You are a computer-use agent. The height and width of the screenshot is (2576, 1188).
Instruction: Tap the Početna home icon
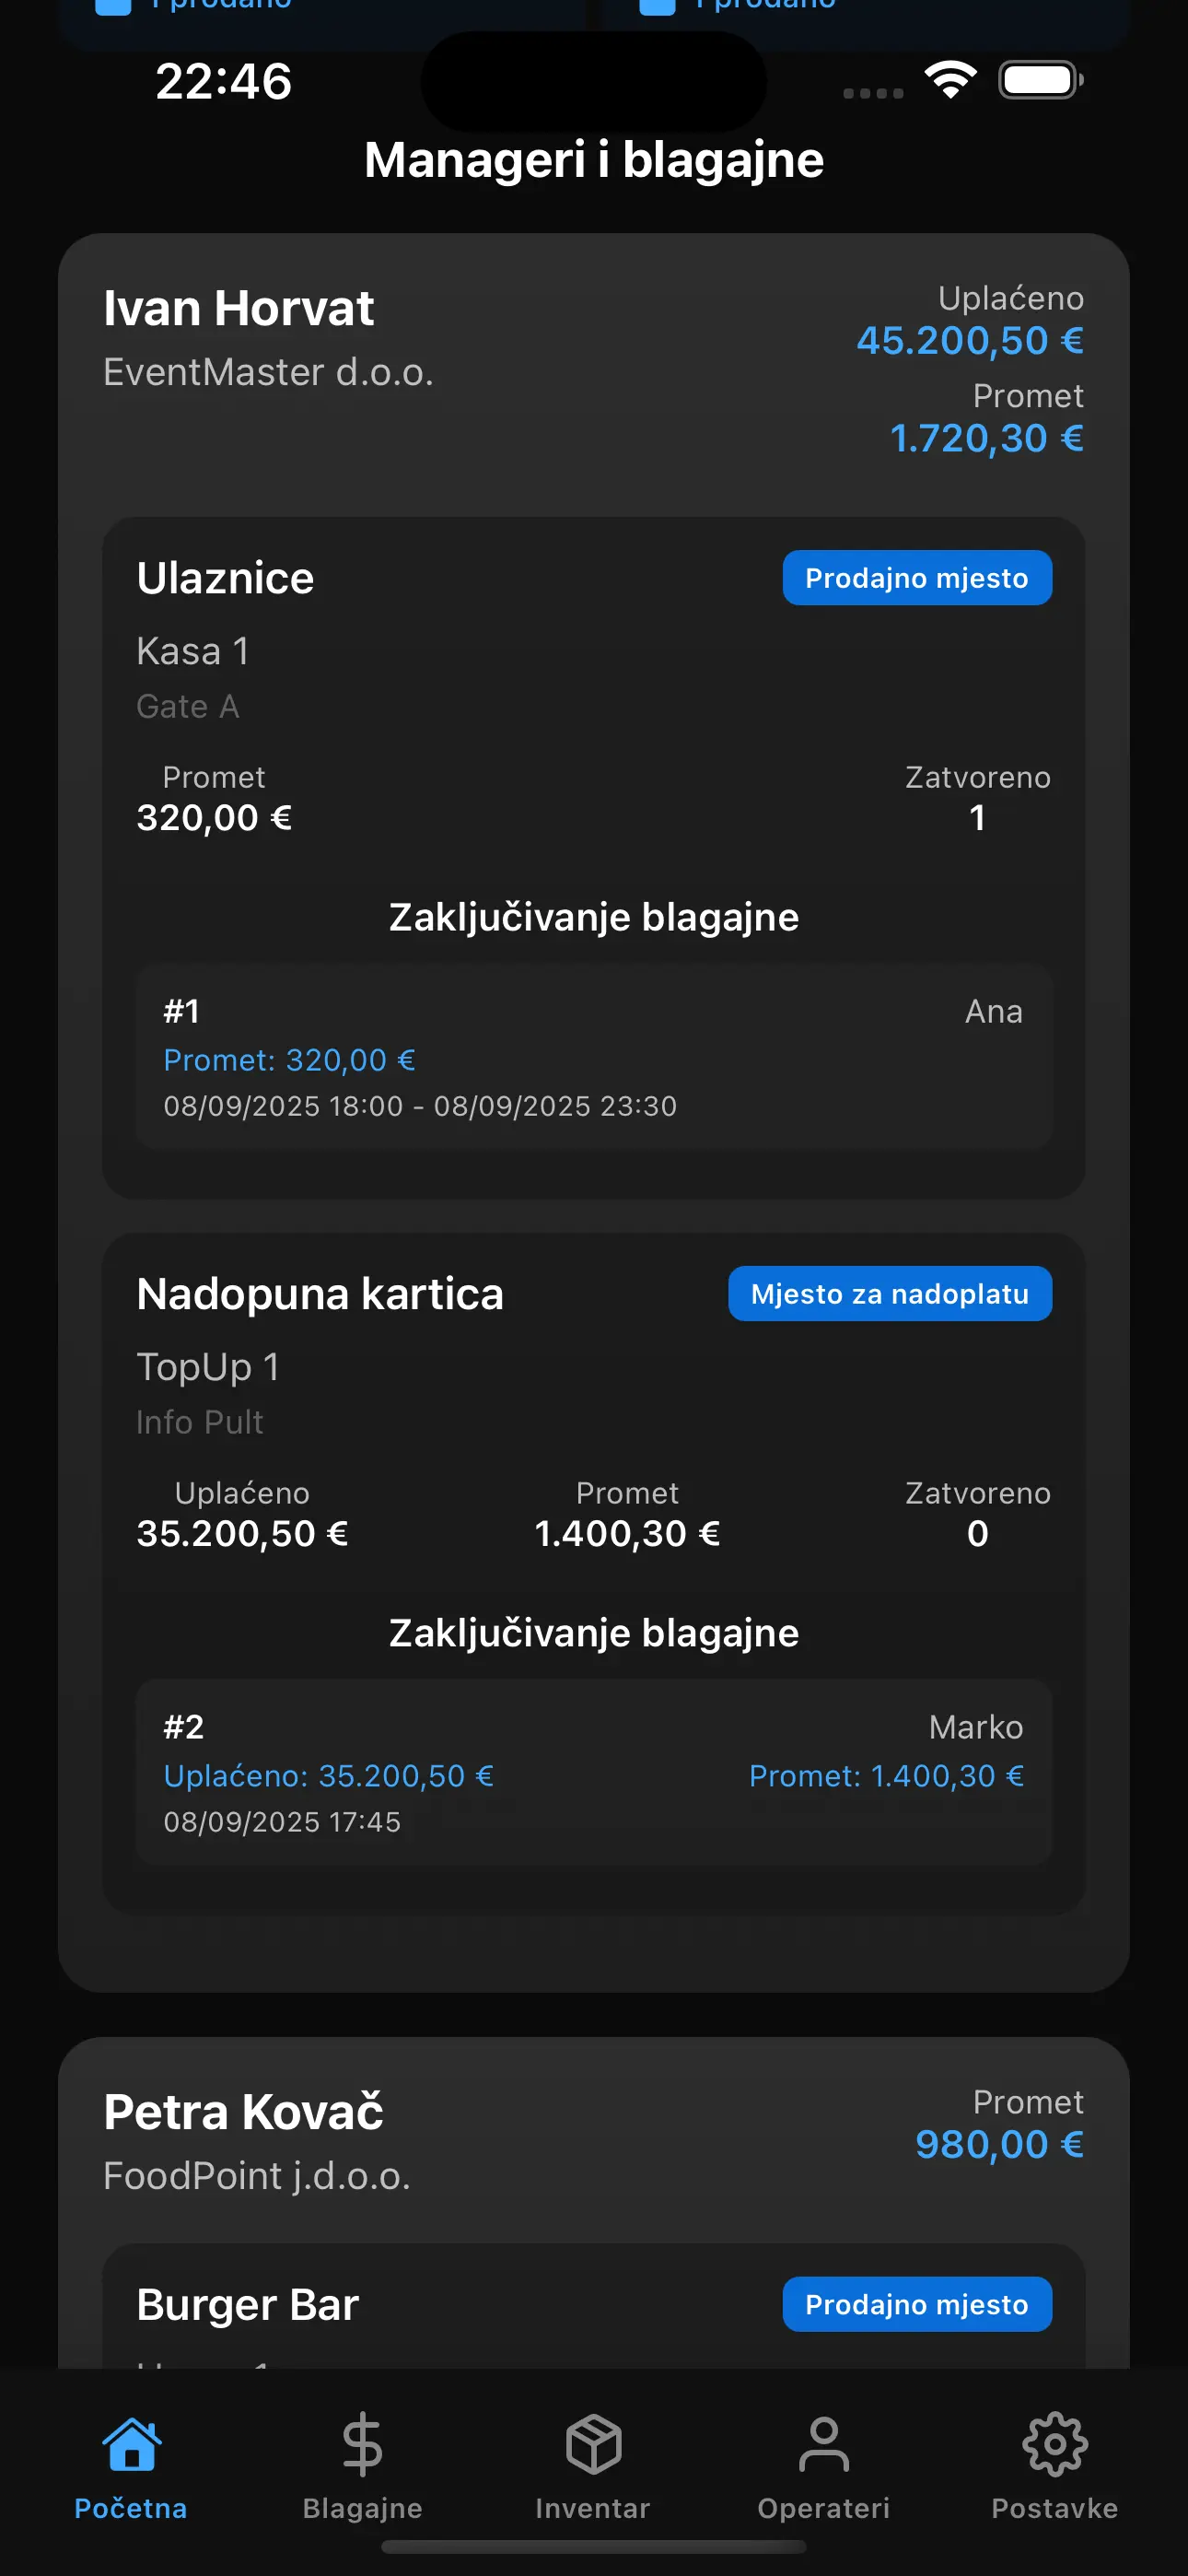tap(131, 2444)
